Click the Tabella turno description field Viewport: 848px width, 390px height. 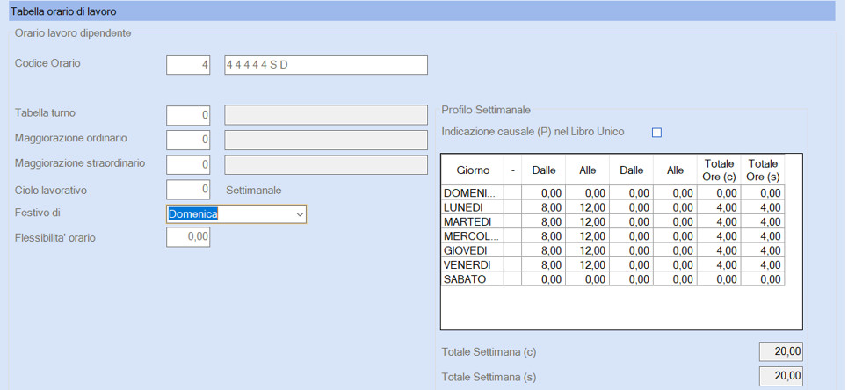point(325,115)
